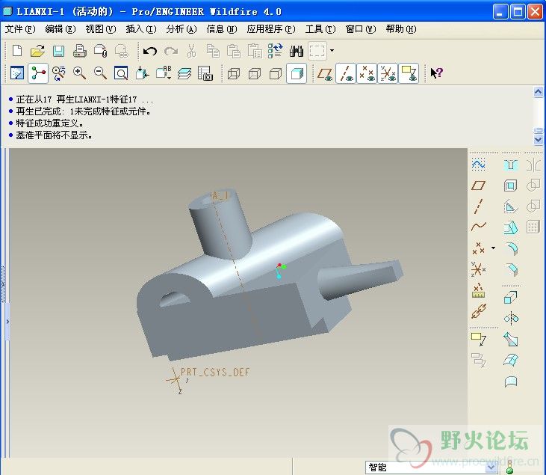
Task: Toggle spin center display
Action: [x=38, y=73]
